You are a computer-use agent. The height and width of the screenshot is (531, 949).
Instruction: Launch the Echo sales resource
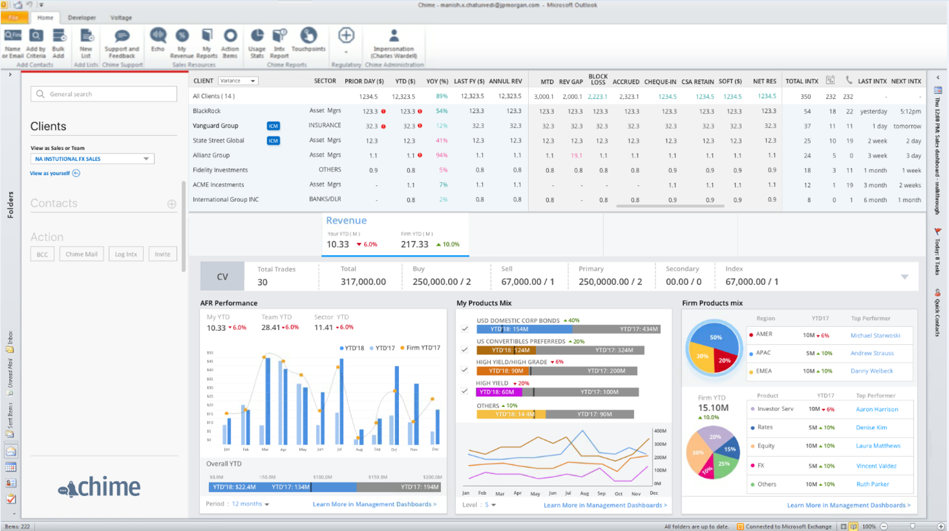pos(158,40)
